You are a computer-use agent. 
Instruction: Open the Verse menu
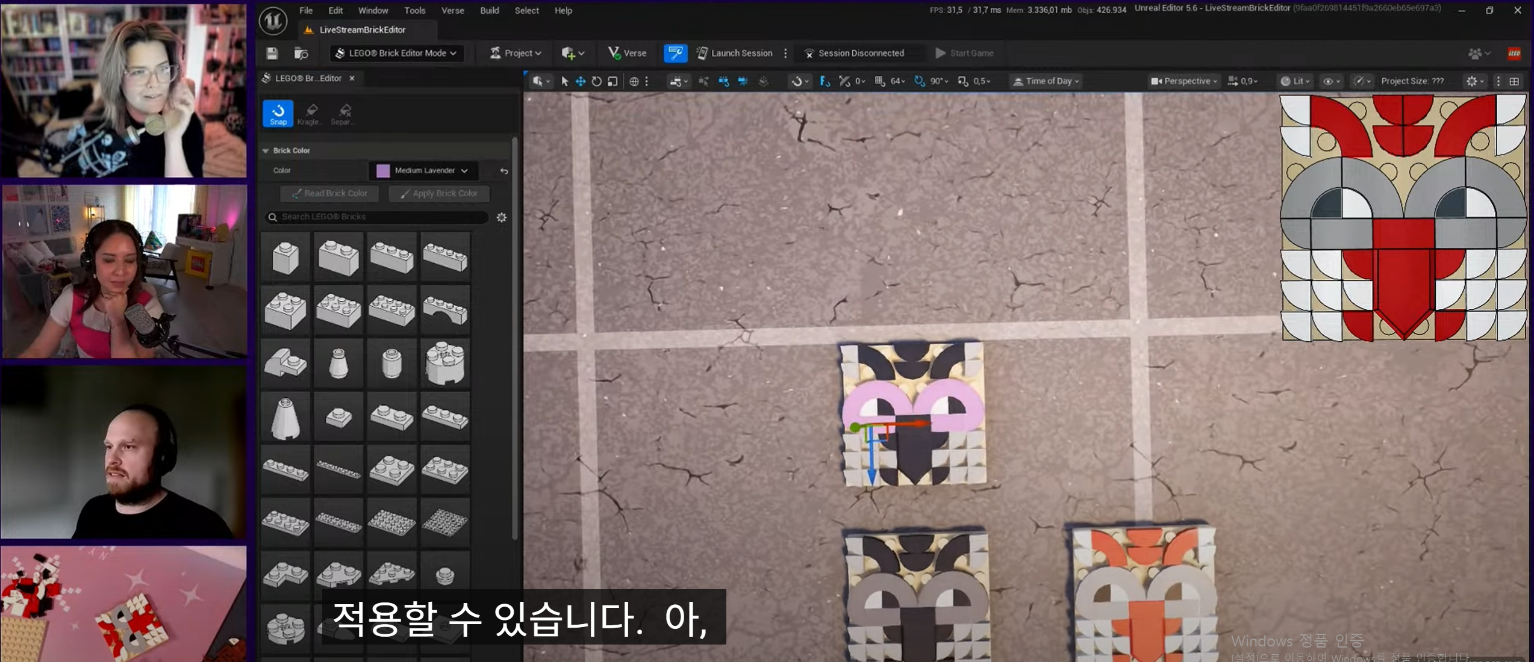click(452, 11)
